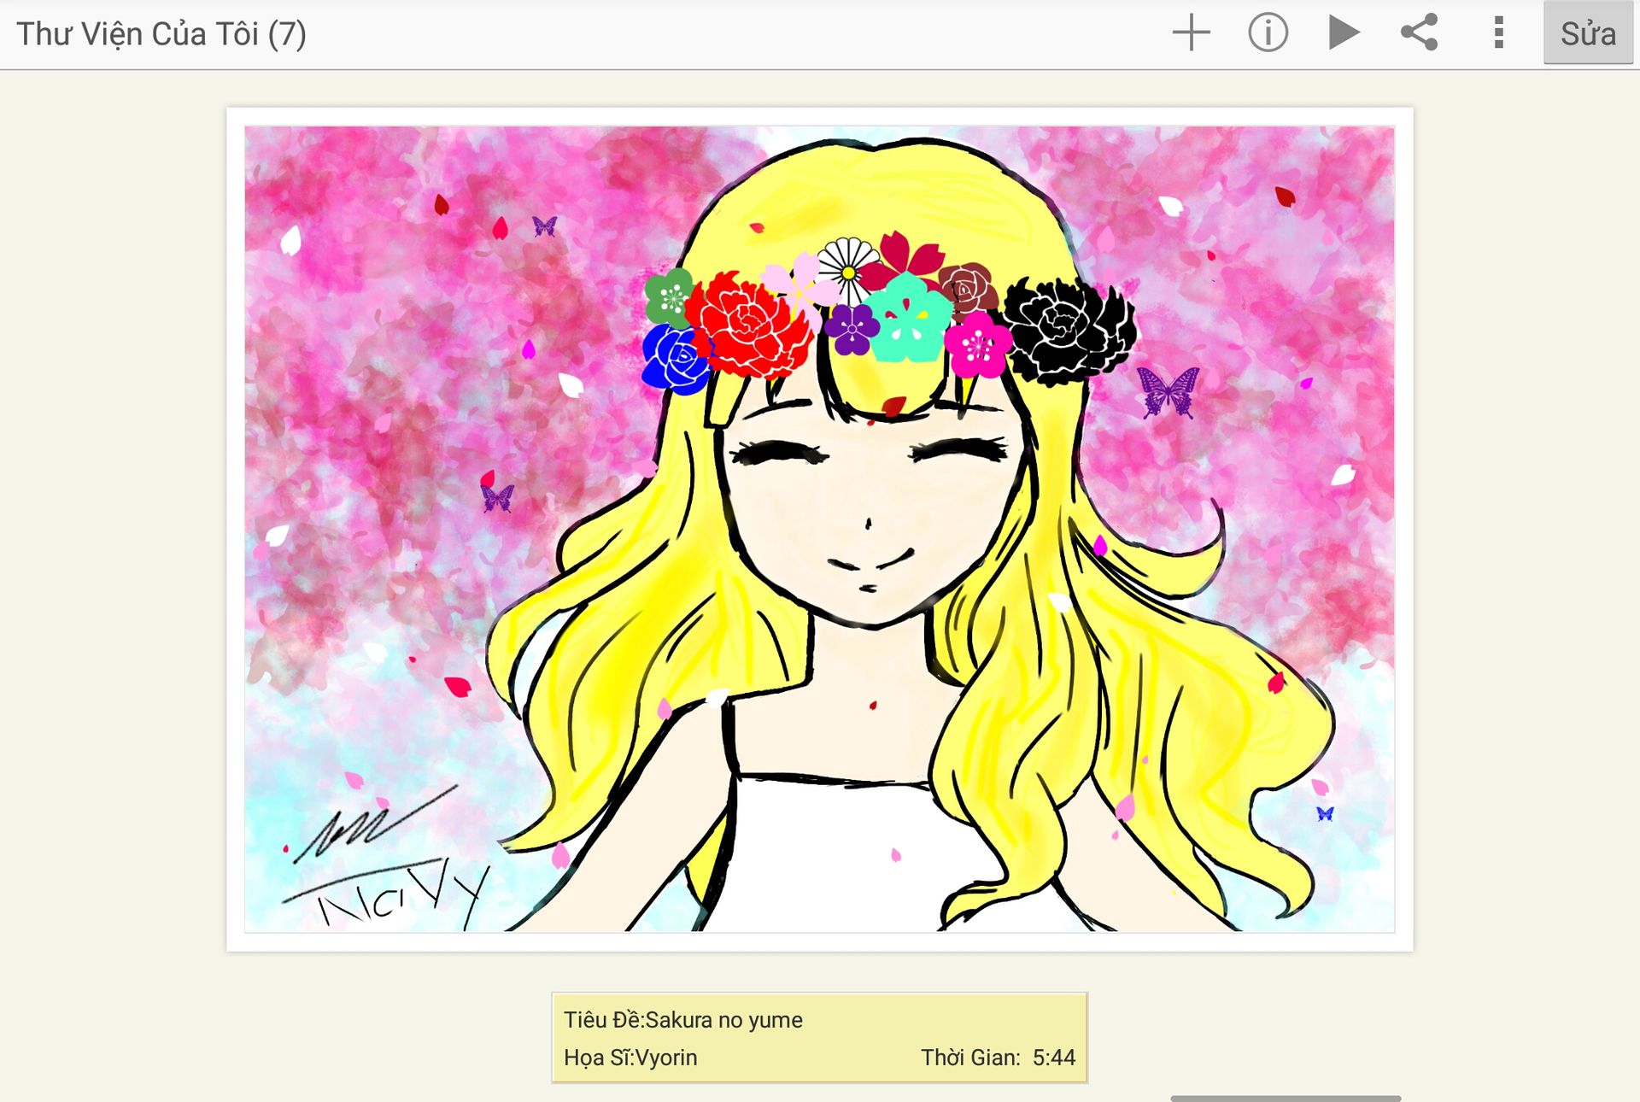This screenshot has height=1102, width=1640.
Task: Click the blue rose on the crown
Action: pos(675,359)
